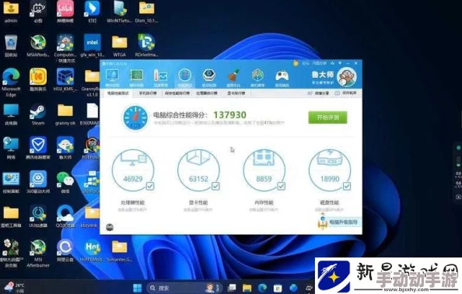Switch to the phone ranking tab
The height and width of the screenshot is (294, 462).
148,93
